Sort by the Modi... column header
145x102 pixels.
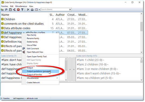pyautogui.click(x=83, y=15)
